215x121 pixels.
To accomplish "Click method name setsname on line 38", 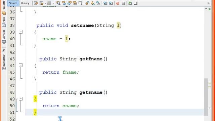I will pyautogui.click(x=82, y=26).
